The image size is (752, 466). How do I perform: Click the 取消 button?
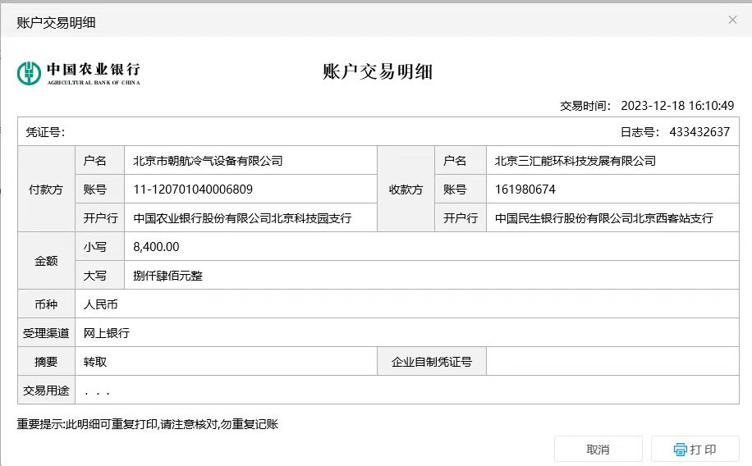click(598, 450)
